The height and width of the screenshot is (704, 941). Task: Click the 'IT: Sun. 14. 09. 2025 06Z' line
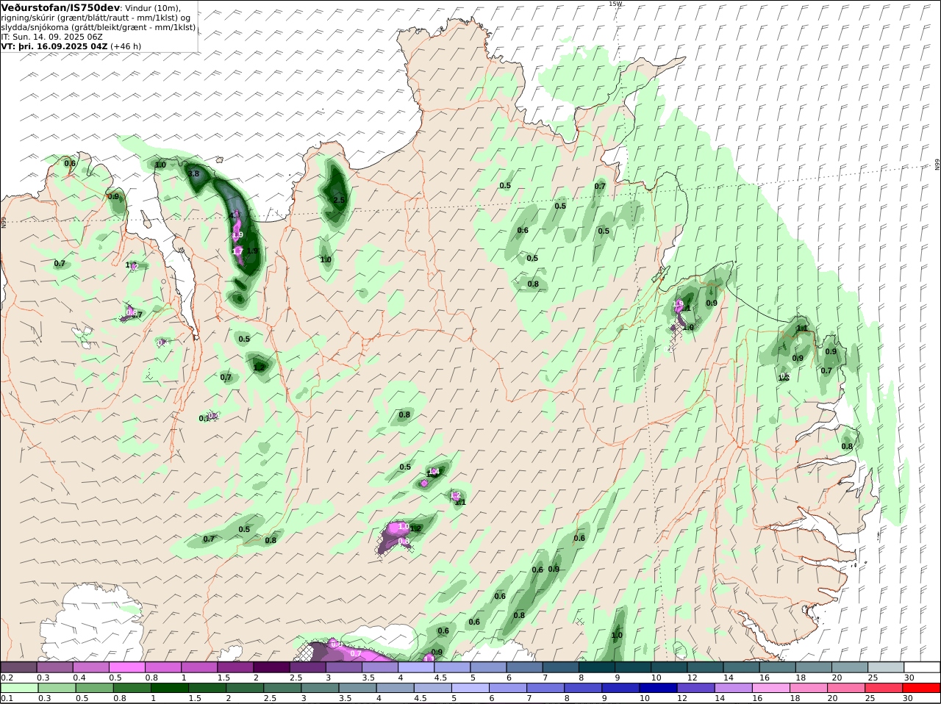point(52,36)
